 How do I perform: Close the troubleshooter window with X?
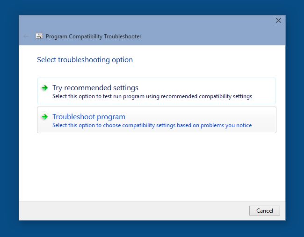(x=278, y=21)
